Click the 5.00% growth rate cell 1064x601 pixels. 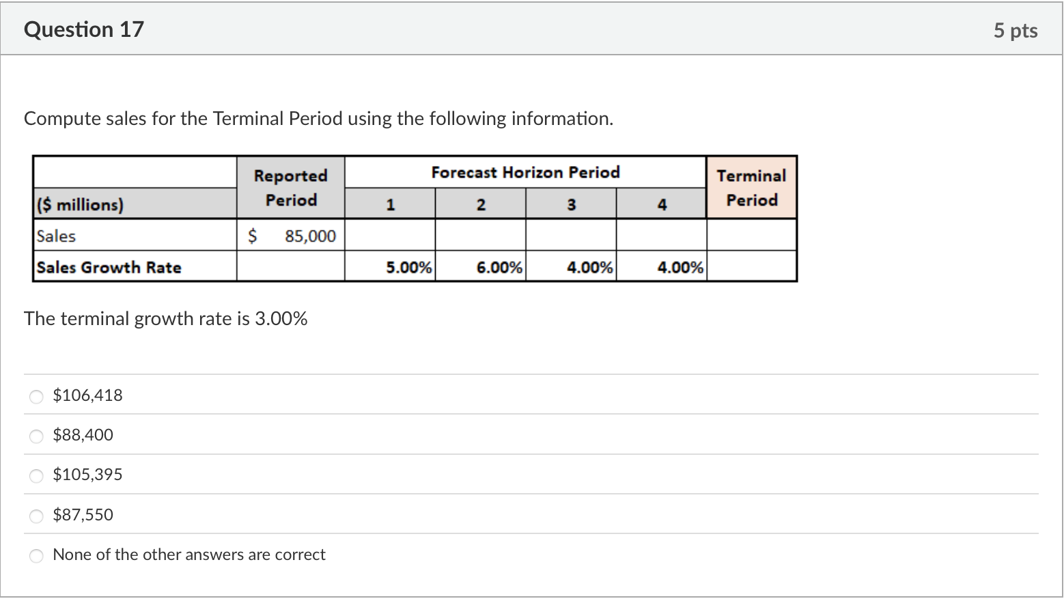408,267
